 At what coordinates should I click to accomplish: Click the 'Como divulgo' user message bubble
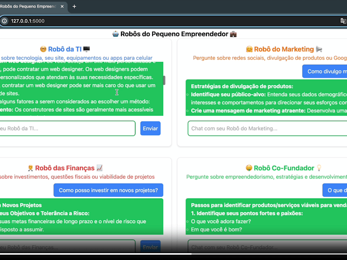click(324, 71)
